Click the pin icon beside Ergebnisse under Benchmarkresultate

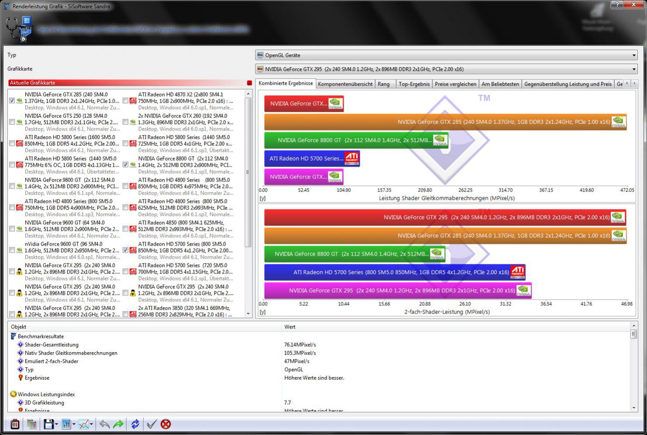(x=20, y=378)
